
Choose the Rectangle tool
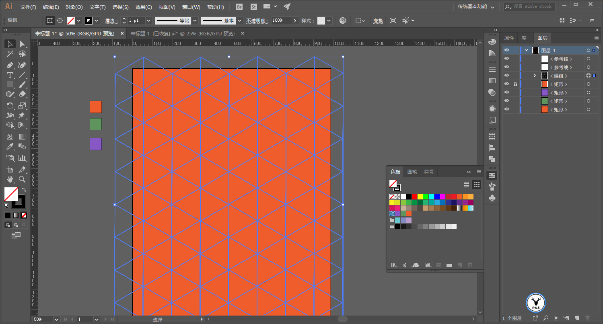point(10,84)
